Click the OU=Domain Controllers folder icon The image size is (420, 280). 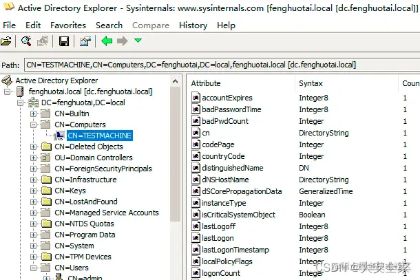coord(46,158)
